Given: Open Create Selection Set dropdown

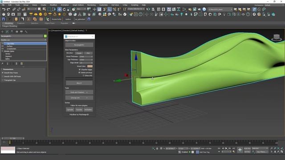Looking at the screenshot, I should click(x=136, y=9).
